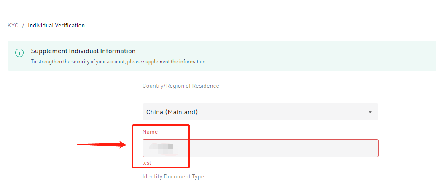Open the Country/Region of Residence selector
Image resolution: width=436 pixels, height=181 pixels.
pyautogui.click(x=260, y=112)
